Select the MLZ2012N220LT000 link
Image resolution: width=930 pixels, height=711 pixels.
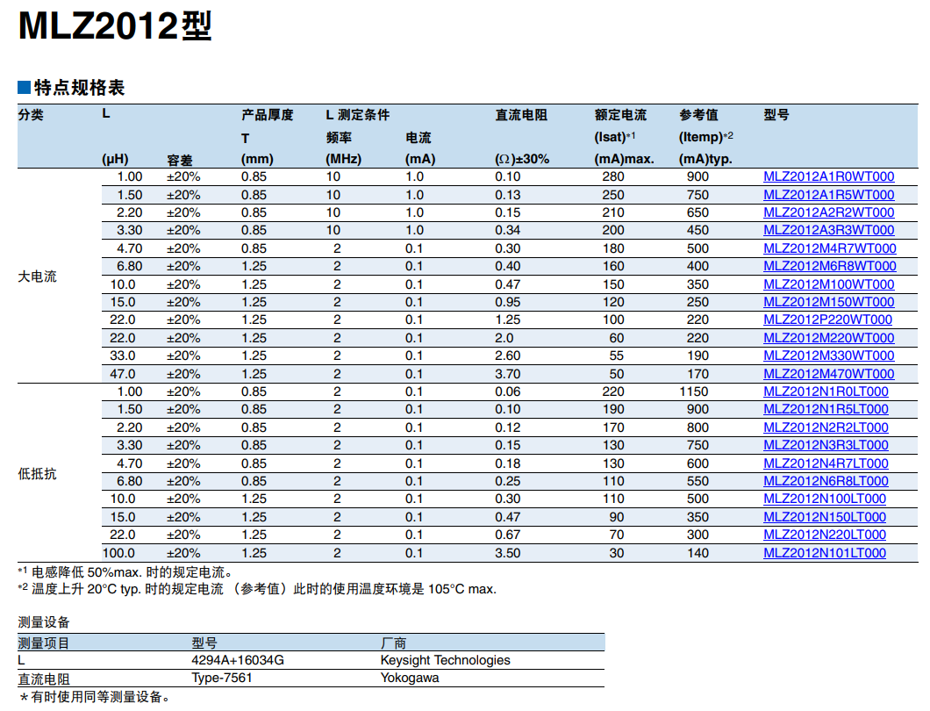tap(825, 535)
